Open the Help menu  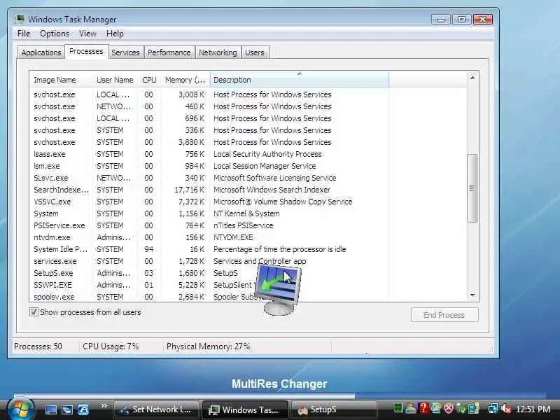pos(115,34)
